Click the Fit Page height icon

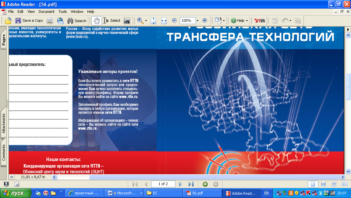[153, 20]
